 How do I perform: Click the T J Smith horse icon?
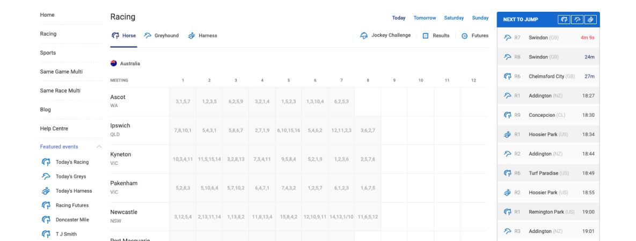click(46, 234)
